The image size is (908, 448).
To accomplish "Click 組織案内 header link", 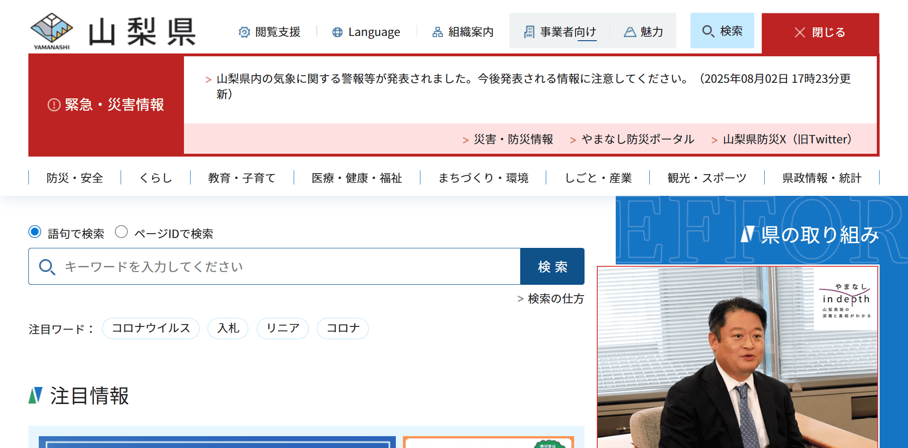I will click(x=463, y=32).
